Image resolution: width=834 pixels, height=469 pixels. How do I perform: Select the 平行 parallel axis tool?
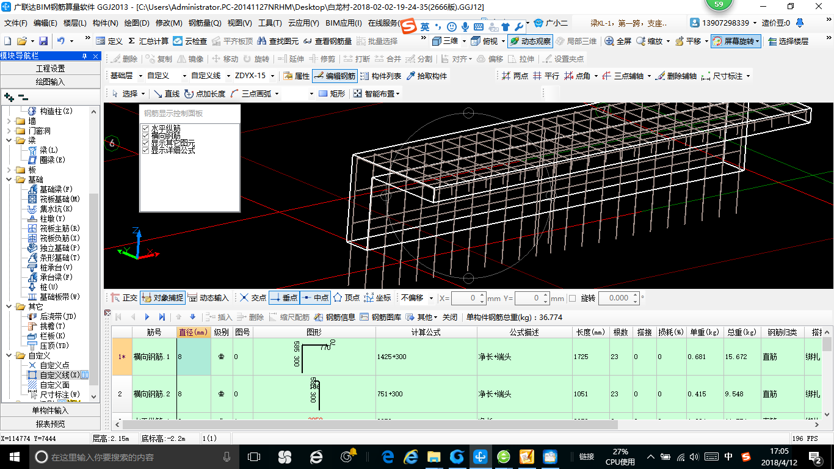(x=546, y=76)
